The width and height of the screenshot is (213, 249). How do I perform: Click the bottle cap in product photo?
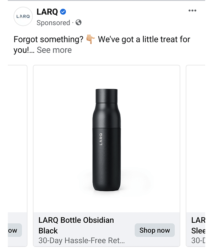pyautogui.click(x=106, y=95)
